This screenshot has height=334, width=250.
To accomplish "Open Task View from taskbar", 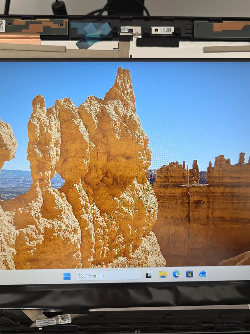I will point(149,275).
